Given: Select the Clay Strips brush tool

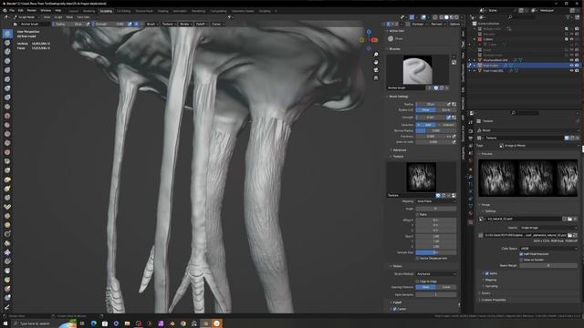Looking at the screenshot, I should (x=7, y=61).
